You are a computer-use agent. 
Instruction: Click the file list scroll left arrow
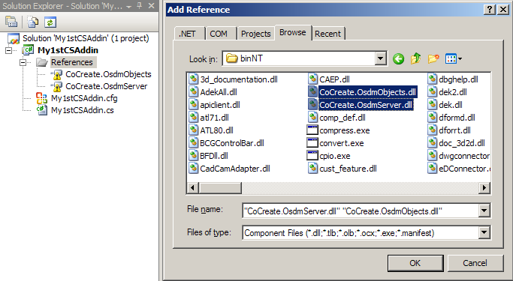tap(193, 187)
